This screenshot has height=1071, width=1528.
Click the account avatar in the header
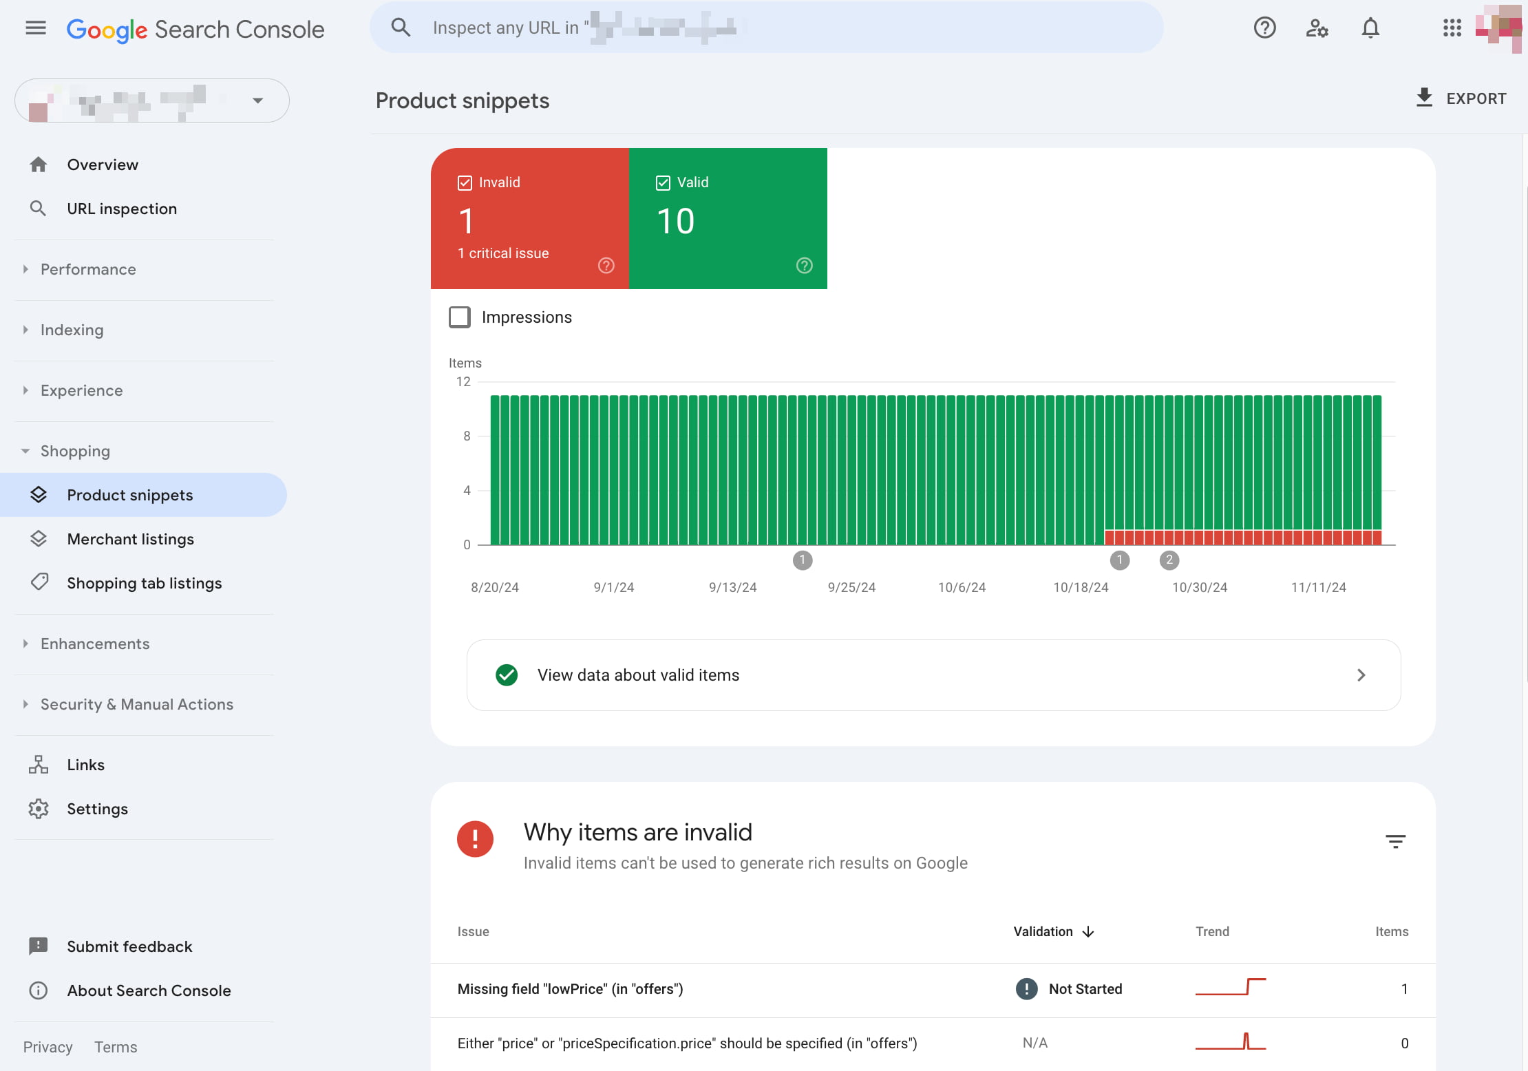1498,28
